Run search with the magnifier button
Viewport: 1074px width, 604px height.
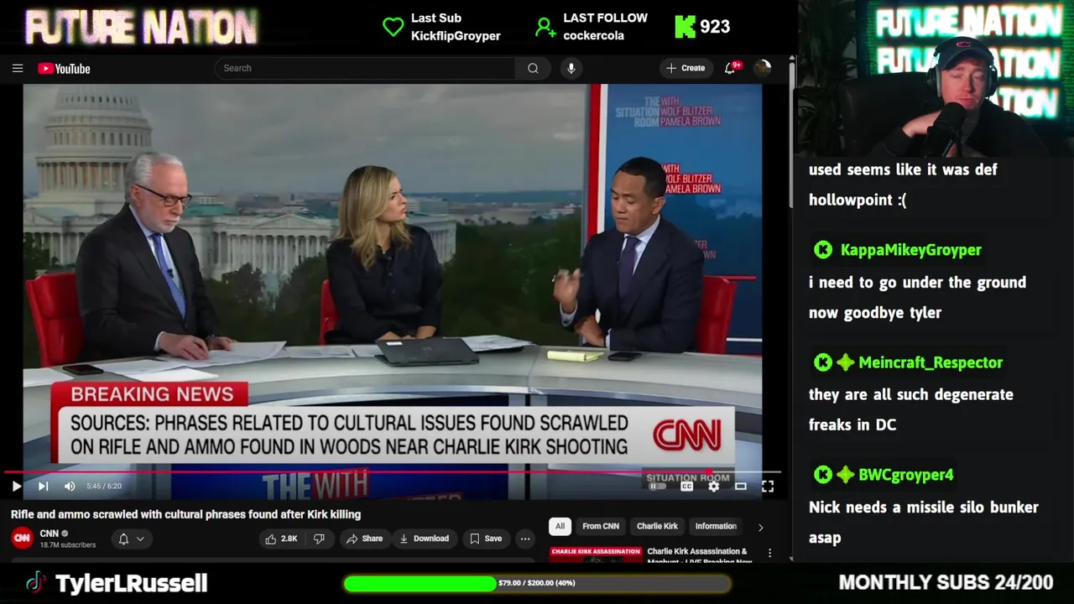coord(533,68)
